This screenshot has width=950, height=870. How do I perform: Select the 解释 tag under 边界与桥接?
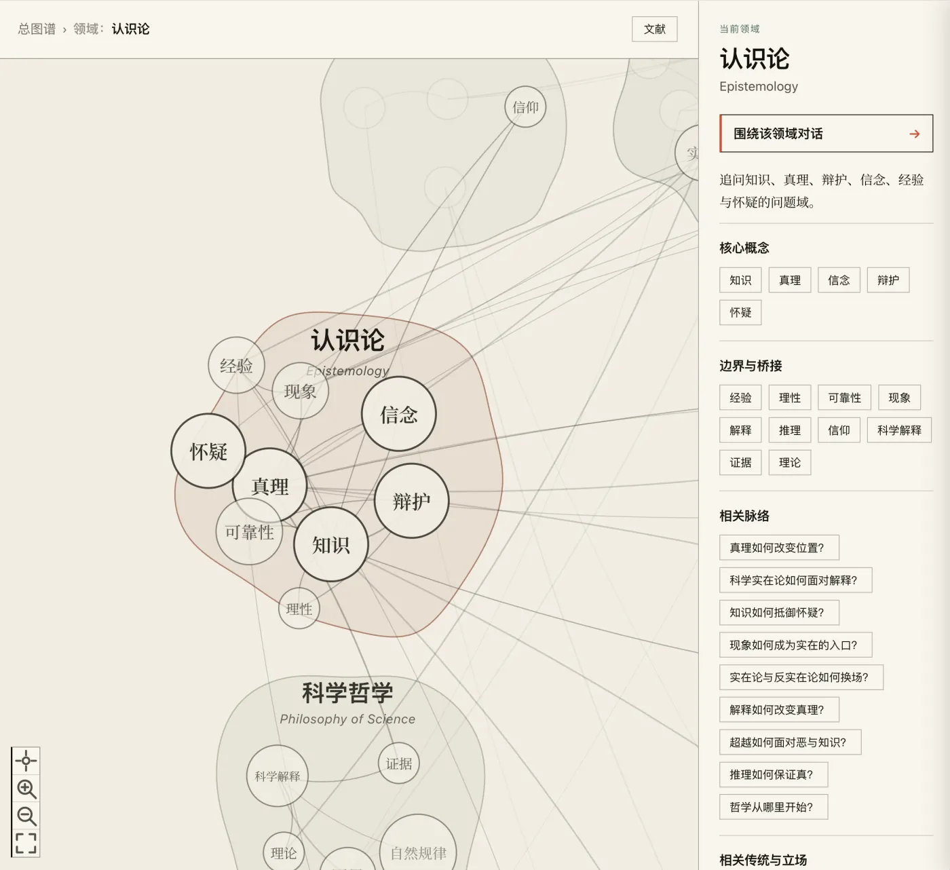[740, 430]
